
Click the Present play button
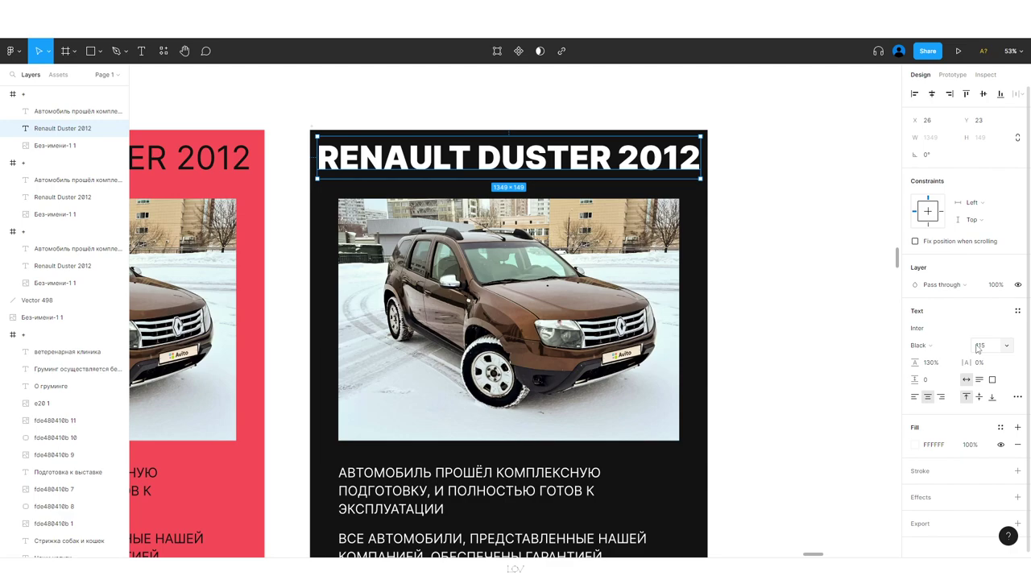[x=959, y=51]
